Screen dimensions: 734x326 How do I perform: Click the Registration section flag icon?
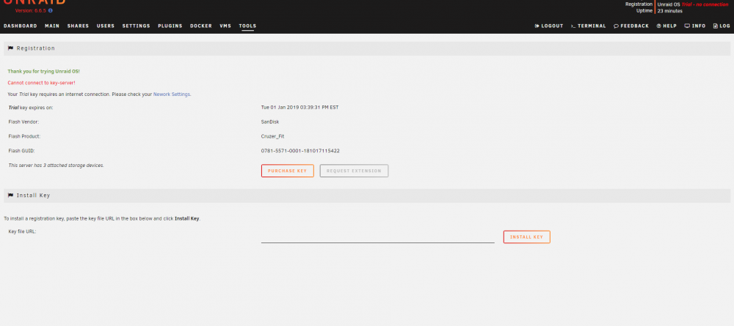tap(11, 48)
